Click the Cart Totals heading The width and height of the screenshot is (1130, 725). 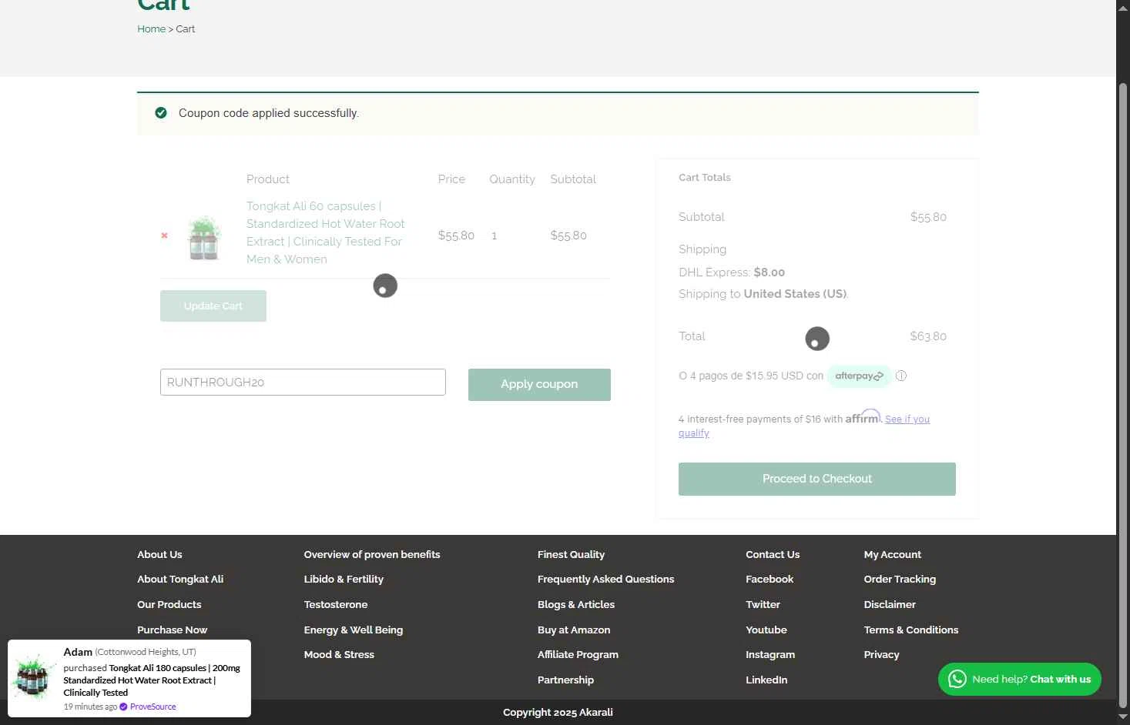[x=705, y=177]
